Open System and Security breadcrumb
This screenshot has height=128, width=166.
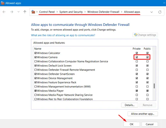71,12
